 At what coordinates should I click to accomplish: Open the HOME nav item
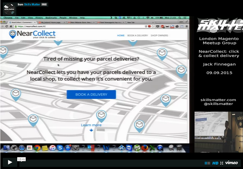[x=121, y=35]
